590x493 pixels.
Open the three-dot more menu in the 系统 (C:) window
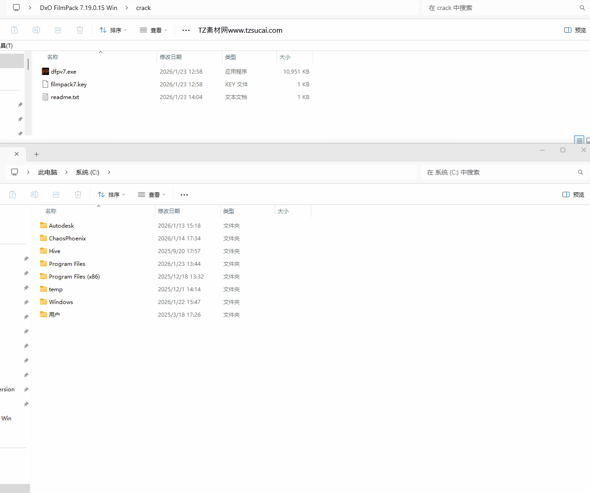(184, 195)
